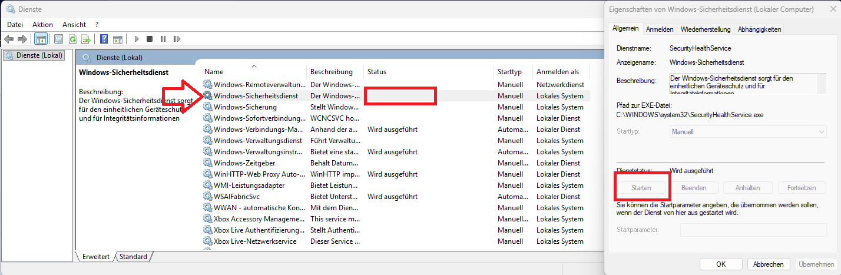The width and height of the screenshot is (841, 275).
Task: Click the gear icon of Xbox Accessory Management
Action: (207, 219)
